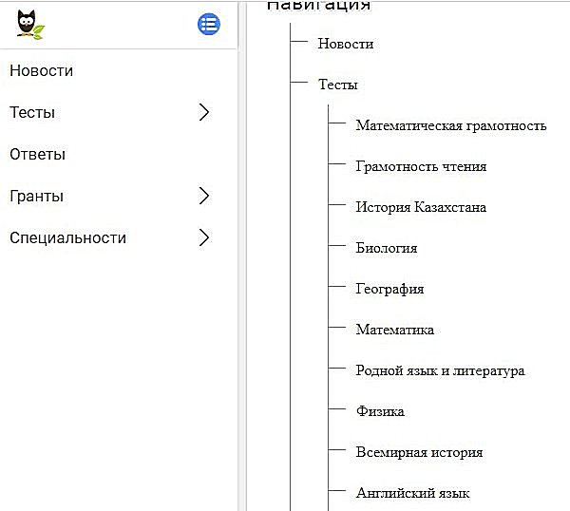This screenshot has width=570, height=511.
Task: Click Тесты node in navigation tree
Action: [338, 85]
